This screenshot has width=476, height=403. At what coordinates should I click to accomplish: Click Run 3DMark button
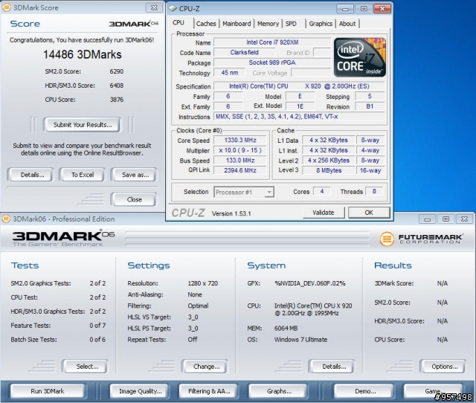[x=48, y=391]
